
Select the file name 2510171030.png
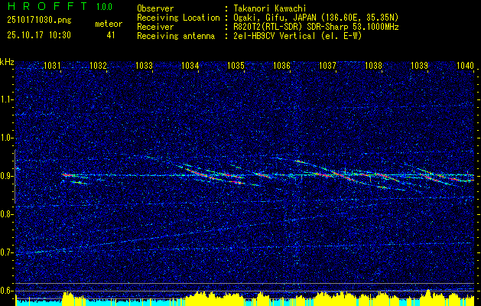point(39,21)
